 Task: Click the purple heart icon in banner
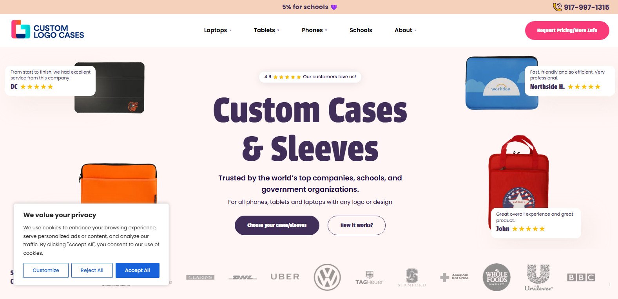pos(334,7)
